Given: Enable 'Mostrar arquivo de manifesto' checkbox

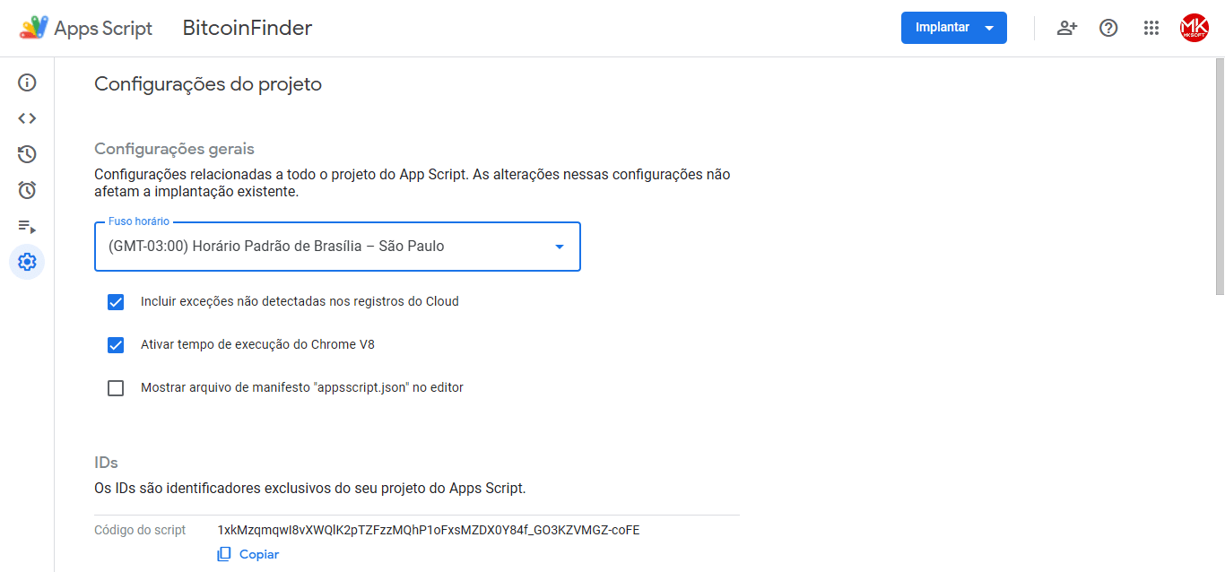Looking at the screenshot, I should (x=116, y=388).
